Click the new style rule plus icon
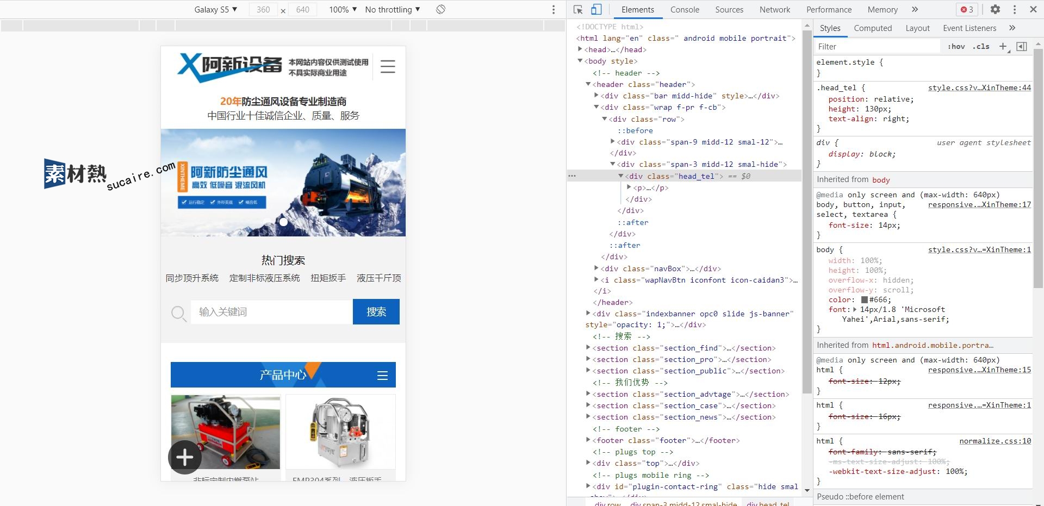Image resolution: width=1044 pixels, height=506 pixels. pos(1003,47)
